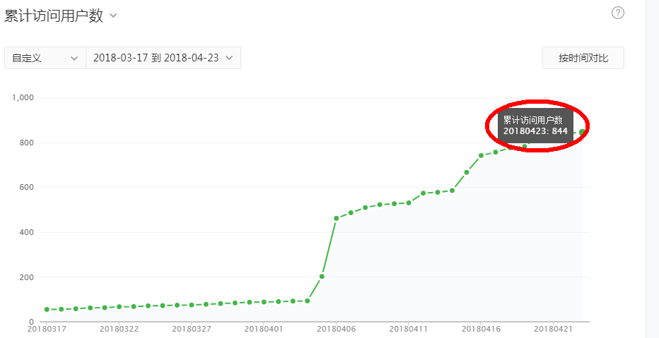Expand the 累计访问用户数 metric chevron

(112, 16)
